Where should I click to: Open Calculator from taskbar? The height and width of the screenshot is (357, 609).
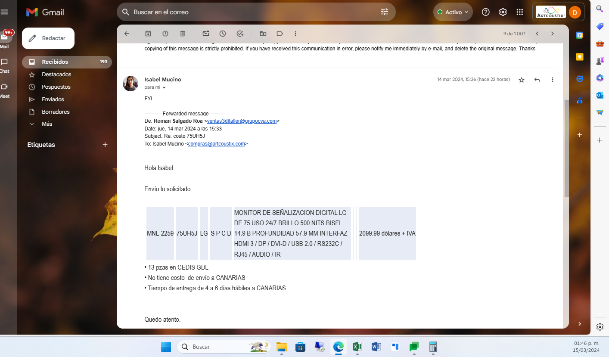pos(433,347)
